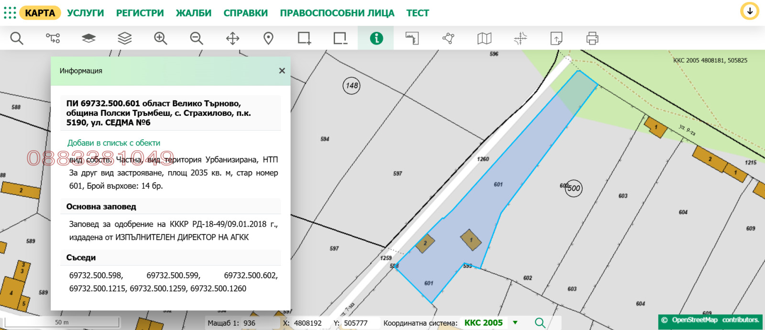Expand the coordinate system dropdown arrow

coord(515,323)
